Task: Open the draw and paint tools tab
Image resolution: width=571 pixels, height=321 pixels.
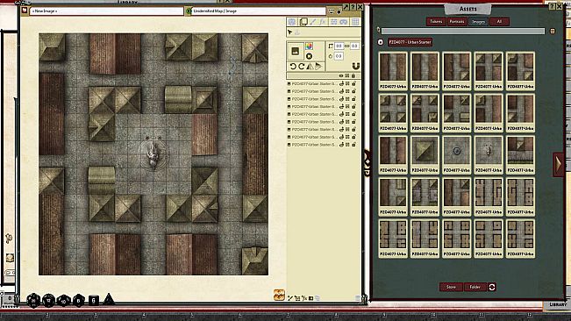Action: [313, 22]
